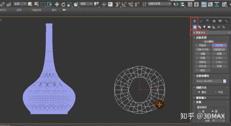Screen dimensions: 231x126
Task: Choose the Rectangular Selection Region tool
Action: (x=43, y=4)
